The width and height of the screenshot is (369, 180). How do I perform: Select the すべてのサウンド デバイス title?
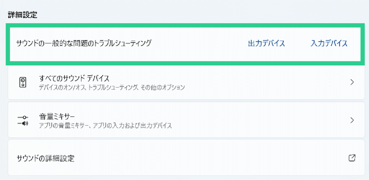[74, 78]
